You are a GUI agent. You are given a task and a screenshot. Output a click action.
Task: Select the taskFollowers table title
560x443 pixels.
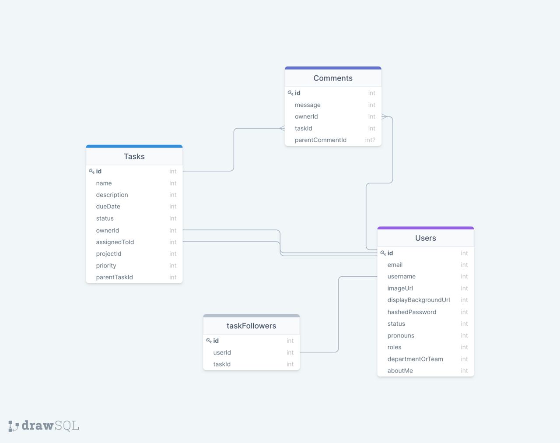[x=251, y=326]
